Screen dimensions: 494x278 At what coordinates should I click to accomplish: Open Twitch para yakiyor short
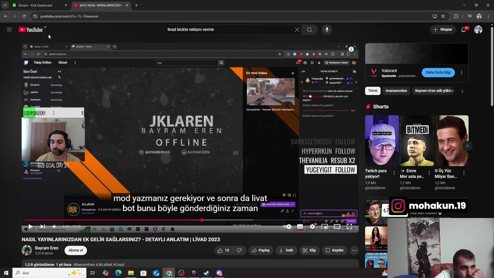coord(382,141)
